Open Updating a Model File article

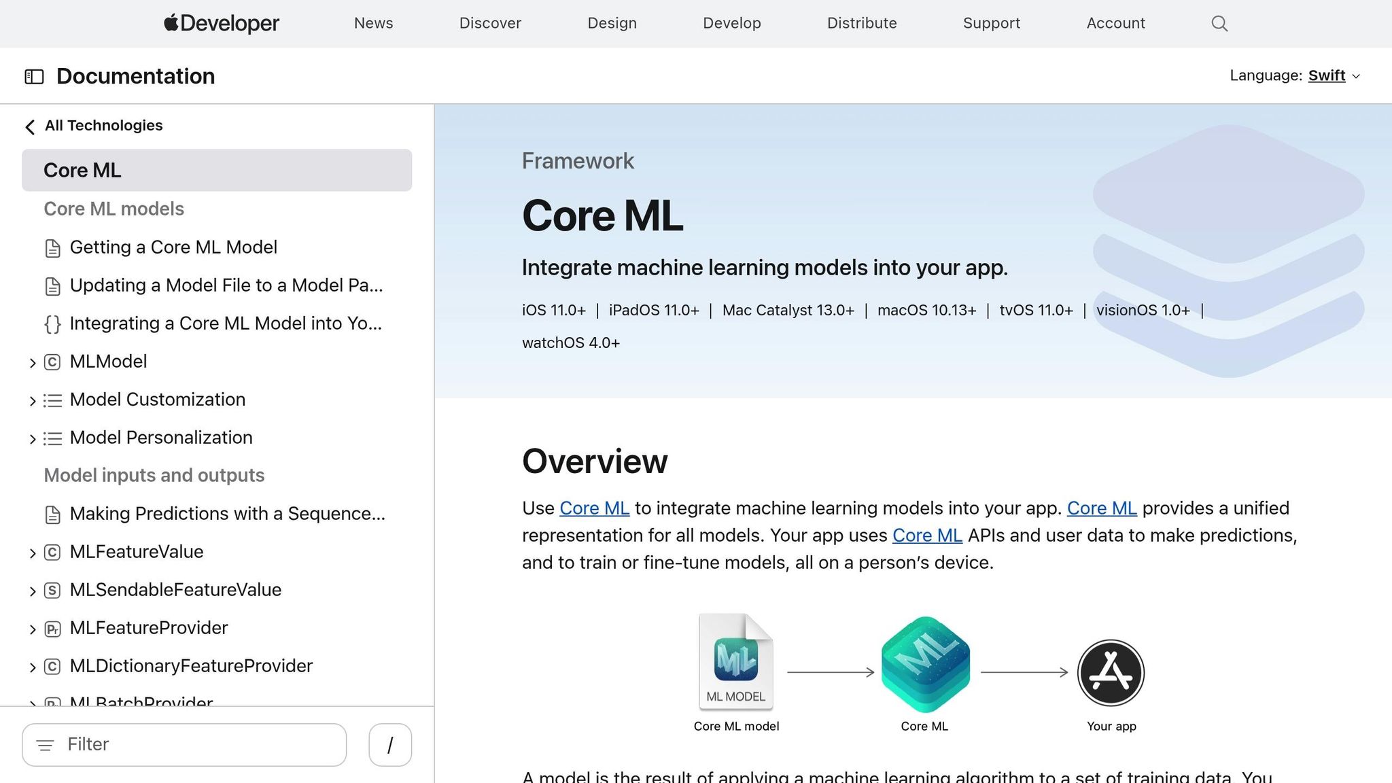point(226,285)
